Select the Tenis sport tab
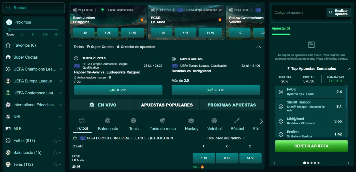356x172 pixels. pos(134,124)
